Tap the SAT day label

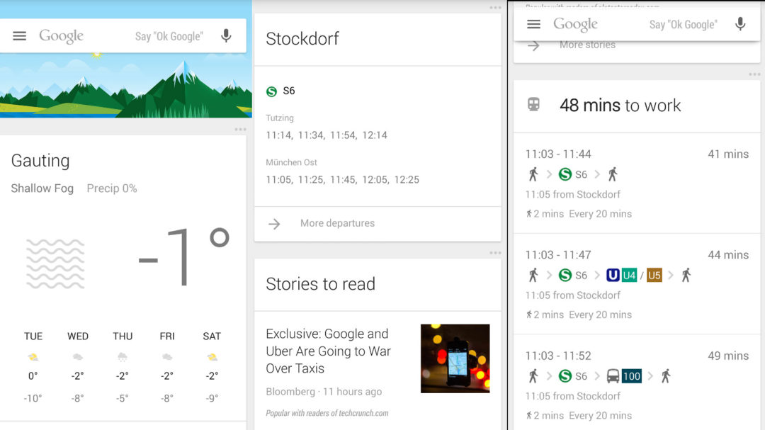pos(212,336)
